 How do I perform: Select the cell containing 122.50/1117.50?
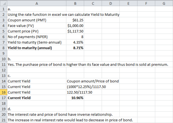point(75,92)
